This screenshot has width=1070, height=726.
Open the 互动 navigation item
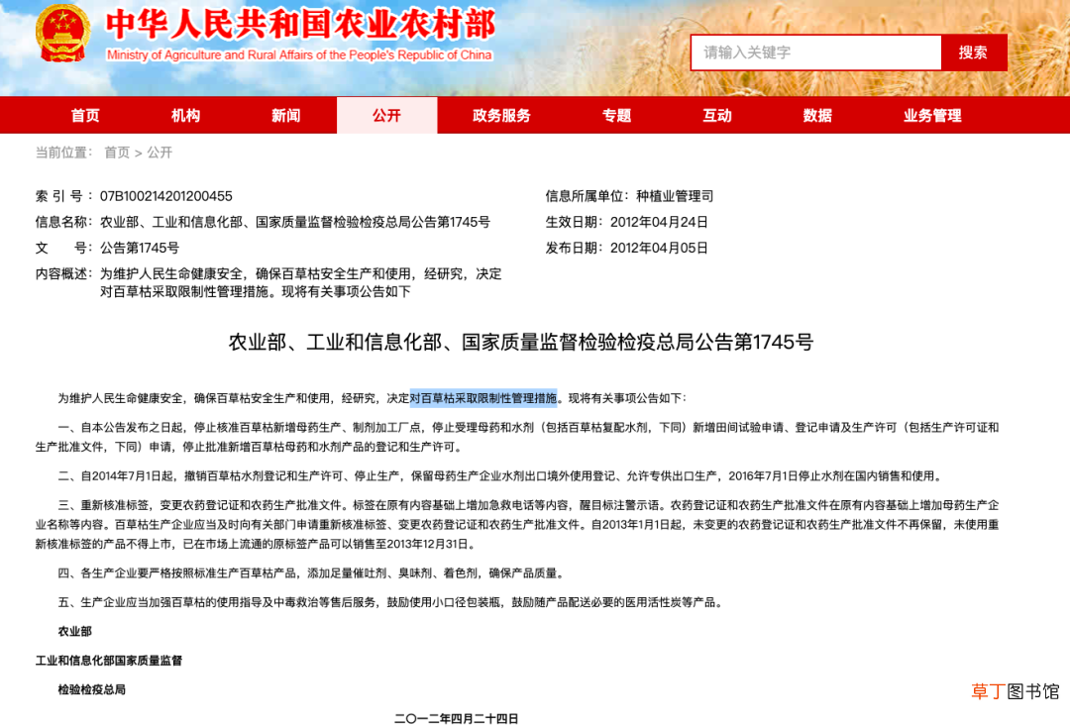(x=717, y=115)
